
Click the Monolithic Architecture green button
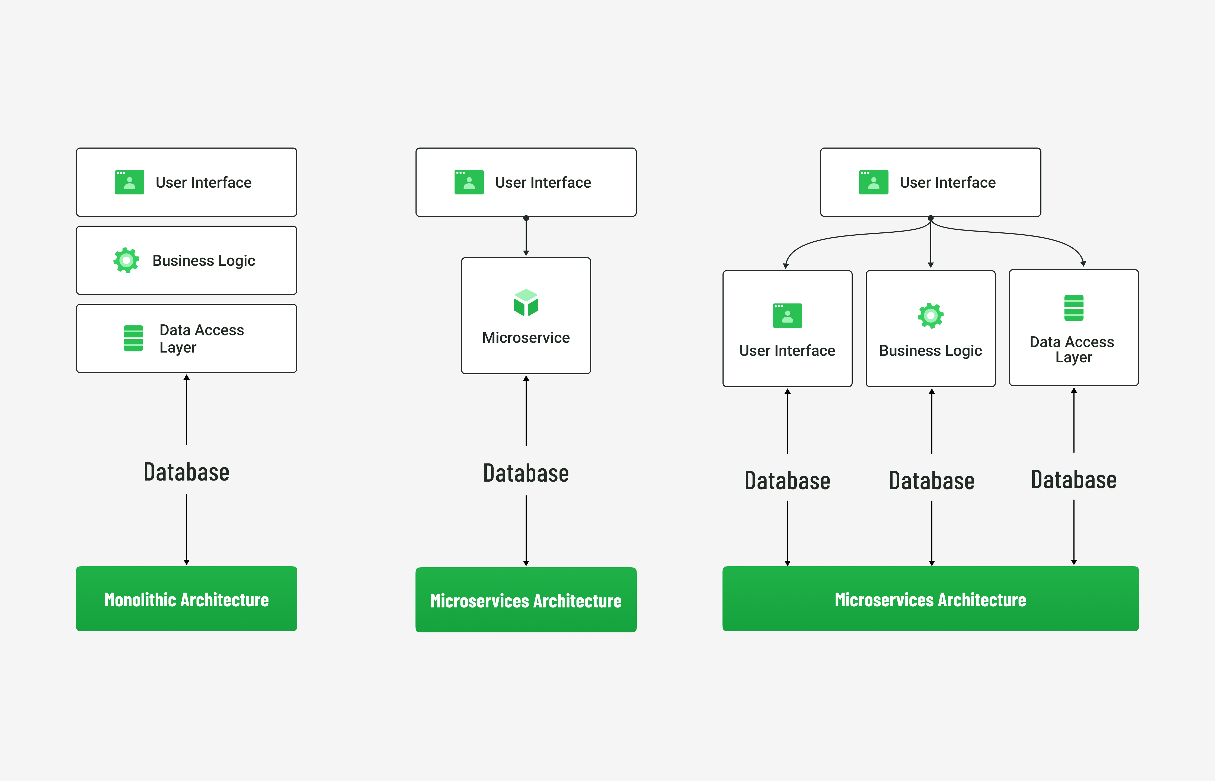187,599
